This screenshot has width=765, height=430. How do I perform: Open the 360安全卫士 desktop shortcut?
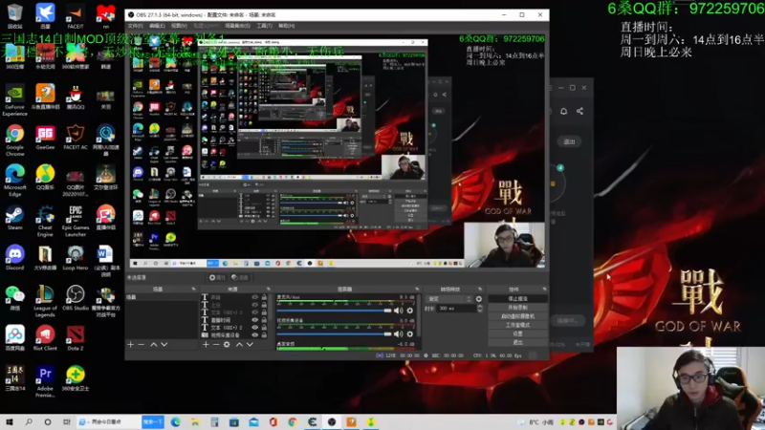[x=76, y=378]
